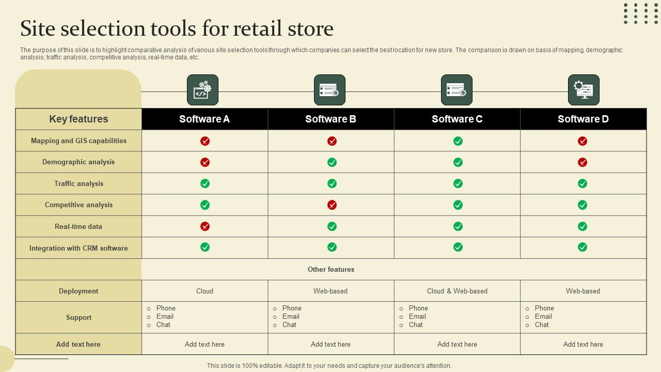Click green check for Software B Traffic analysis
Viewport: 661px width, 372px height.
point(332,183)
